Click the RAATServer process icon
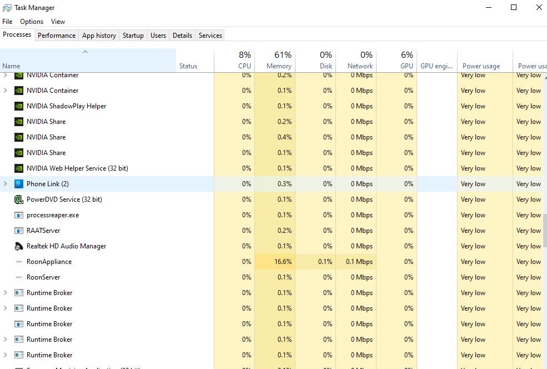The height and width of the screenshot is (369, 547). 19,231
